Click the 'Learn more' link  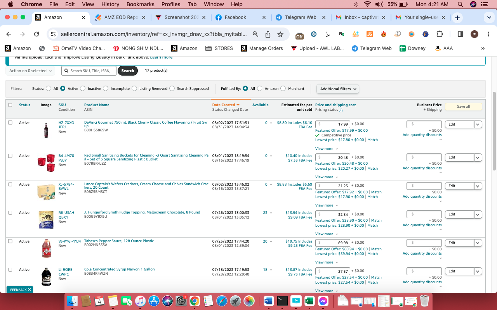[161, 57]
